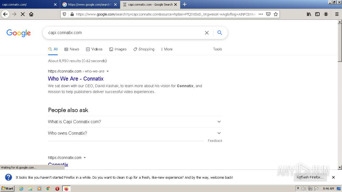Toggle the sidebar view
This screenshot has height=192, width=342.
pyautogui.click(x=317, y=14)
